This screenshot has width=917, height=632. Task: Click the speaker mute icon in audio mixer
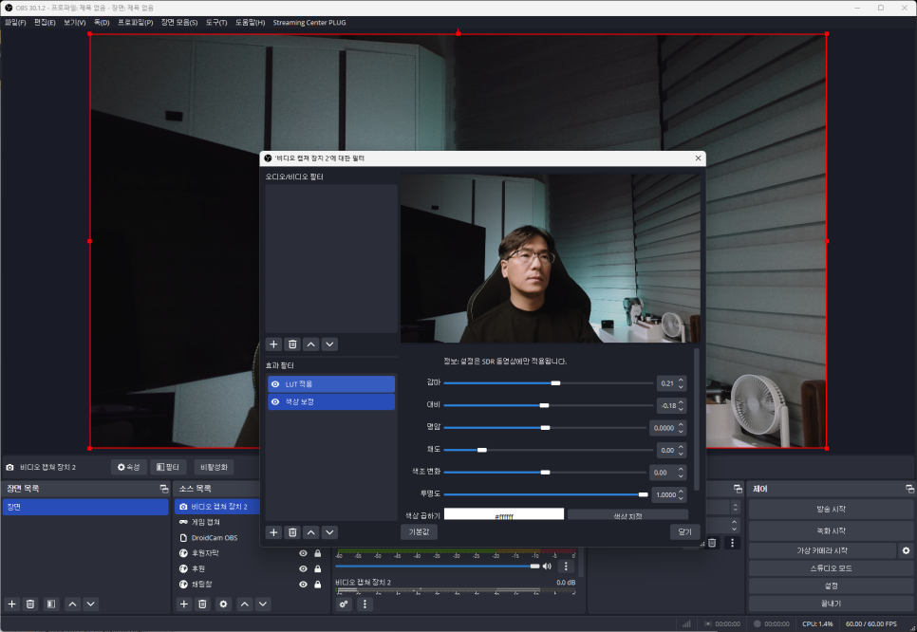click(547, 566)
